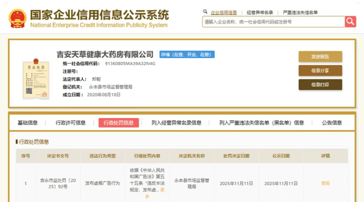The image size is (364, 202).
Task: Switch to the 基础信息 tab
Action: click(x=27, y=123)
